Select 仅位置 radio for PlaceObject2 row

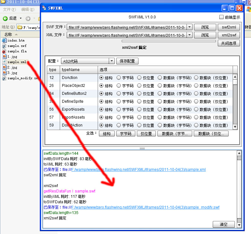(x=139, y=86)
